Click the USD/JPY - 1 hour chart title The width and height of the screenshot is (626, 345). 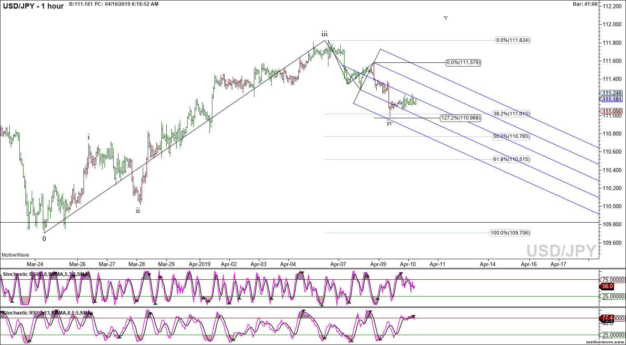click(33, 6)
